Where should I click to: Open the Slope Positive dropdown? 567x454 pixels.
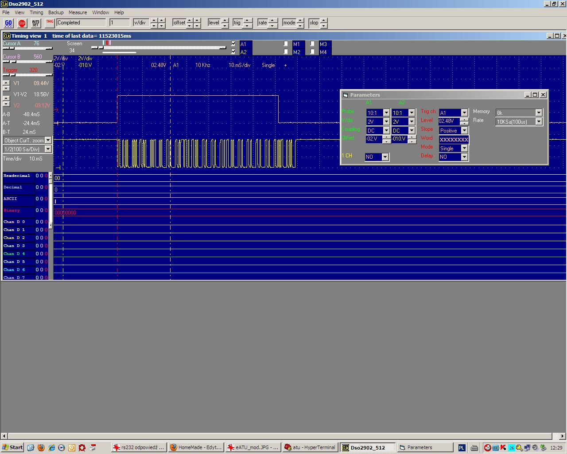coord(464,130)
